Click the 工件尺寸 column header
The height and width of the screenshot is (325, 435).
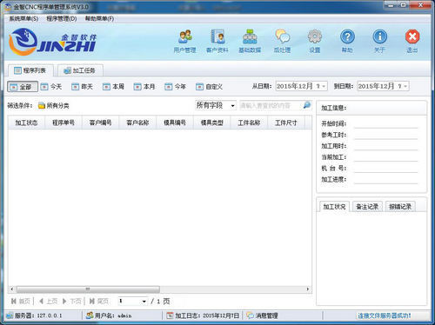click(x=286, y=123)
